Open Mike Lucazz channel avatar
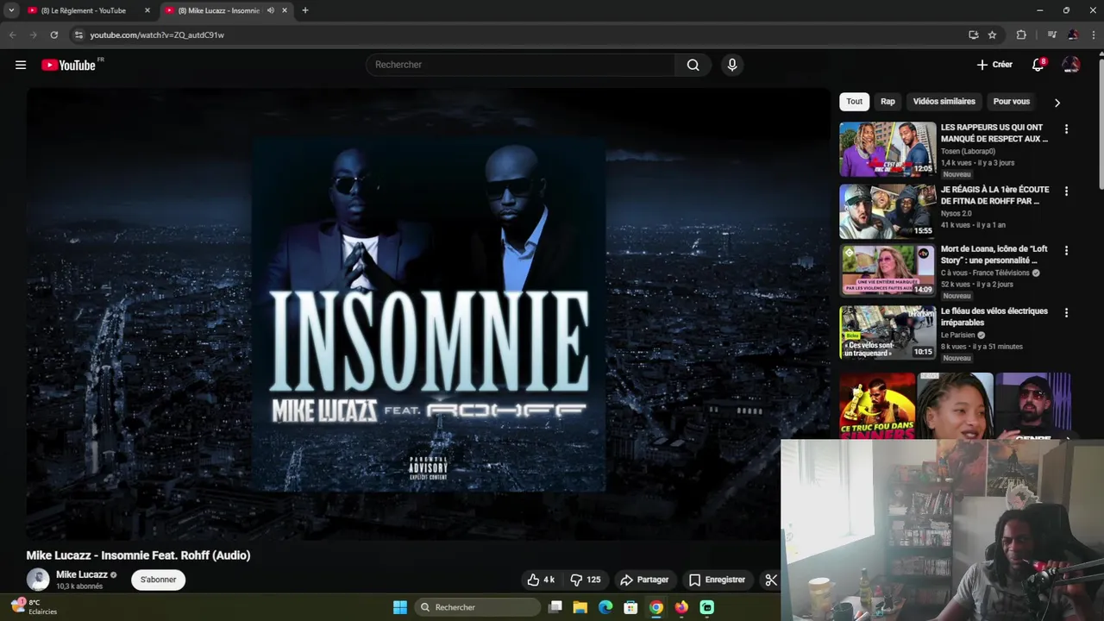Image resolution: width=1104 pixels, height=621 pixels. click(x=38, y=580)
